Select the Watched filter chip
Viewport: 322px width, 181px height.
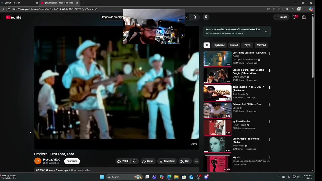point(261,45)
